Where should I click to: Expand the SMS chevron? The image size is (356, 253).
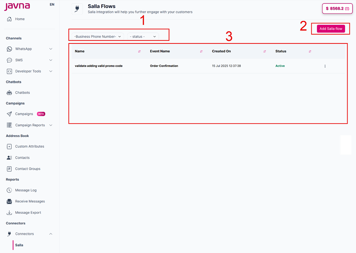coord(51,60)
